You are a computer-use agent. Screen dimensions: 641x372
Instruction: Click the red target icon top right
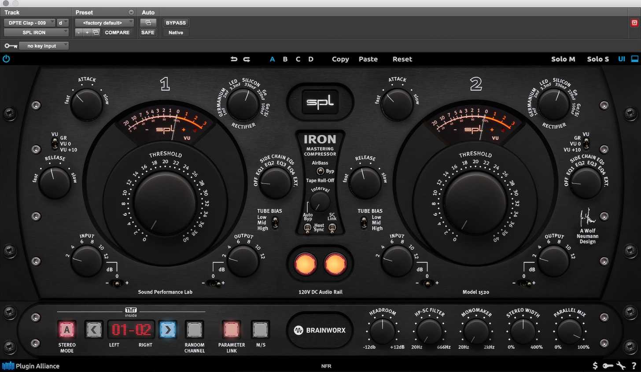[x=634, y=23]
